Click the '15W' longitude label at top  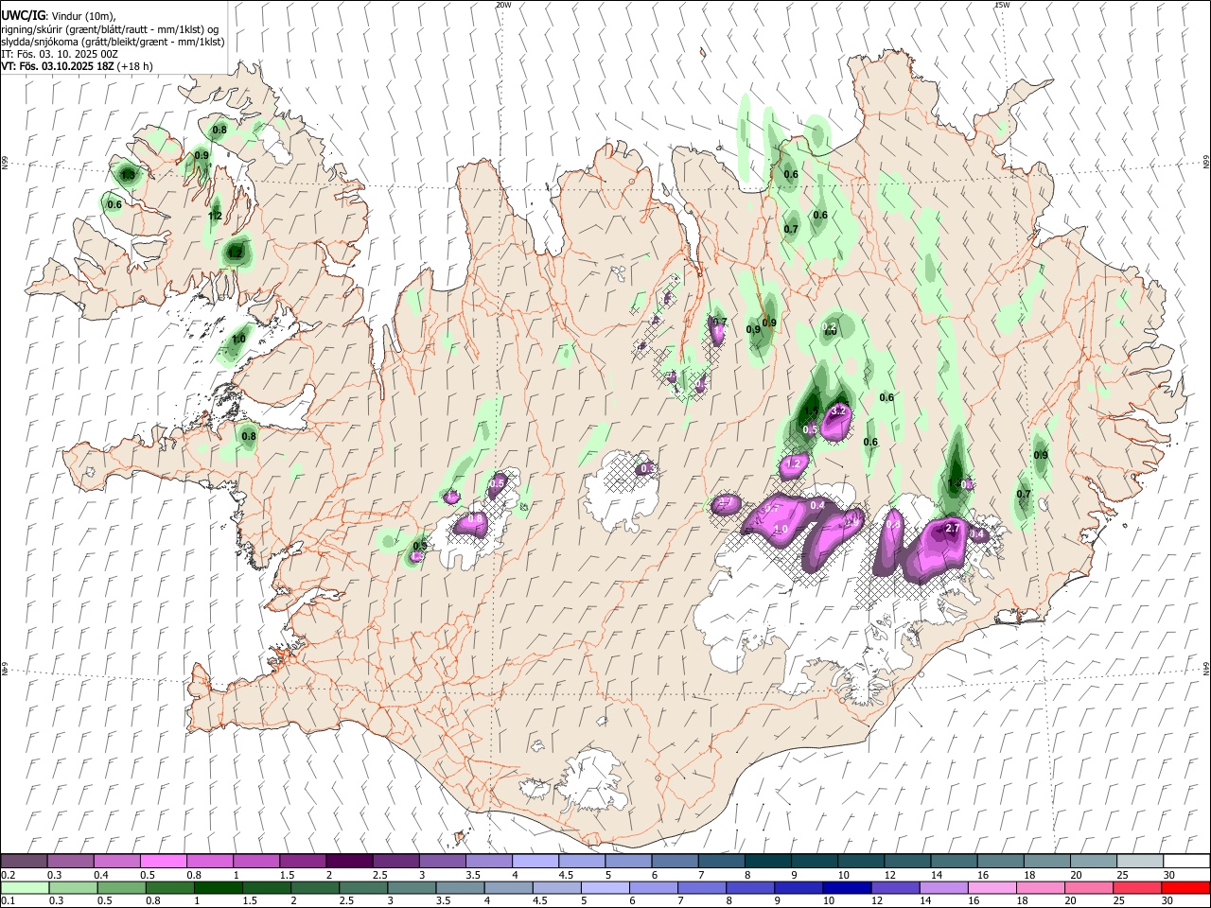[x=1002, y=5]
